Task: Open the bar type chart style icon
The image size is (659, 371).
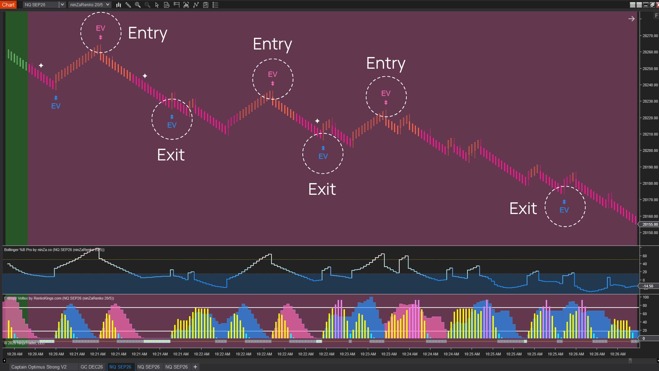Action: (118, 5)
